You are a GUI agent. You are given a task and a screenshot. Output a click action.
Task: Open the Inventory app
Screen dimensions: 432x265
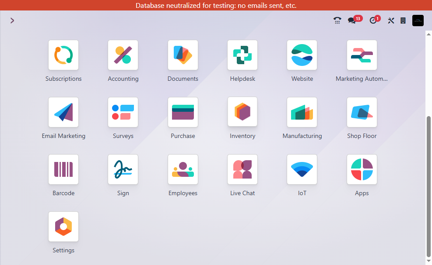242,112
